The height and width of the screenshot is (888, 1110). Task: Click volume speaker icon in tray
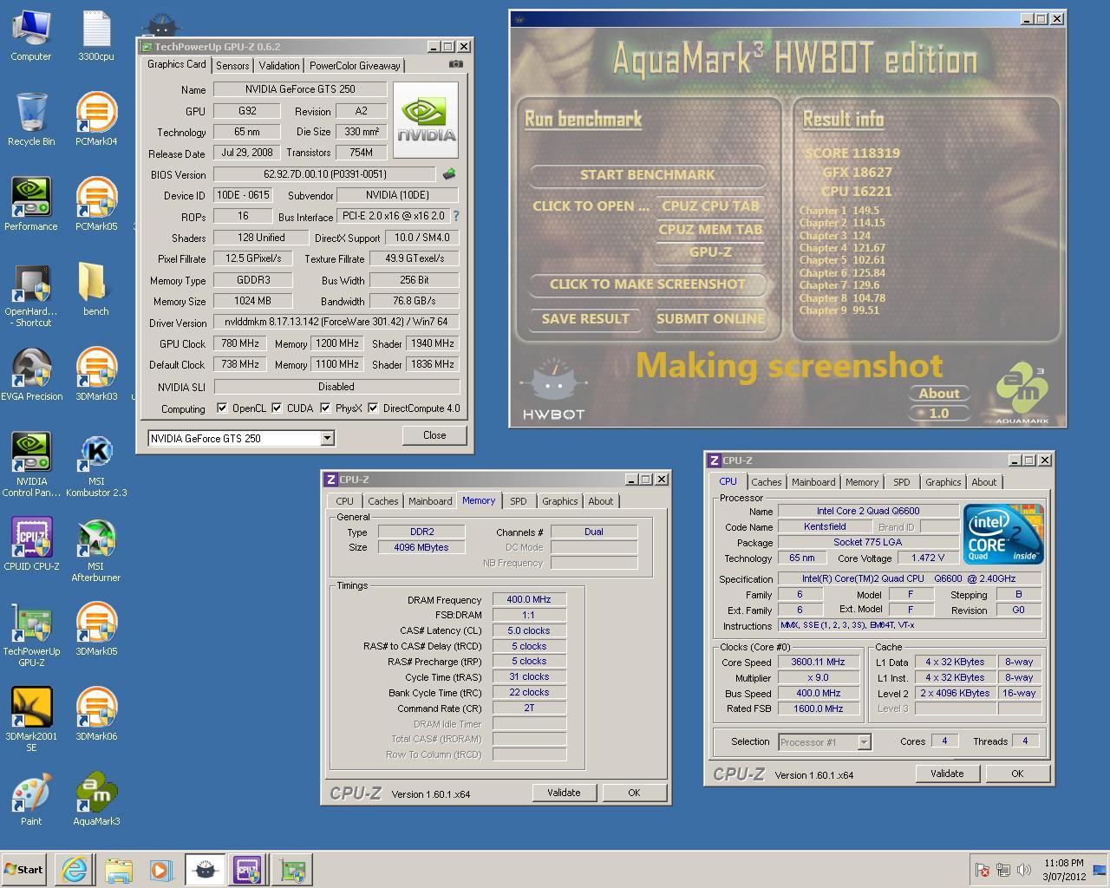[x=1024, y=870]
